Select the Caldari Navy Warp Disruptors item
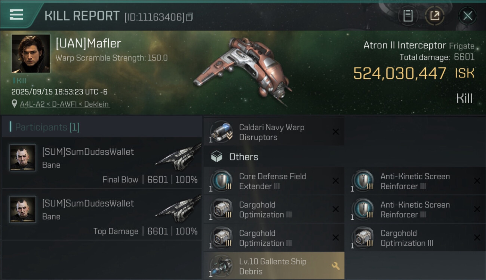Screen dimensions: 486x280 tap(274, 132)
